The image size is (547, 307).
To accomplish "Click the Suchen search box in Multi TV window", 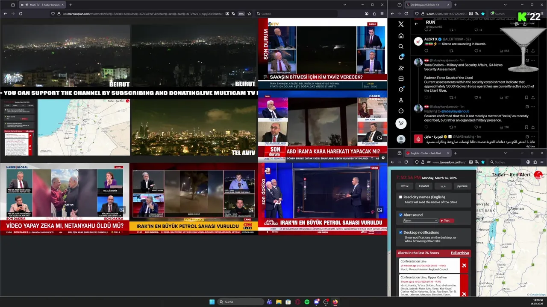I will click(297, 14).
